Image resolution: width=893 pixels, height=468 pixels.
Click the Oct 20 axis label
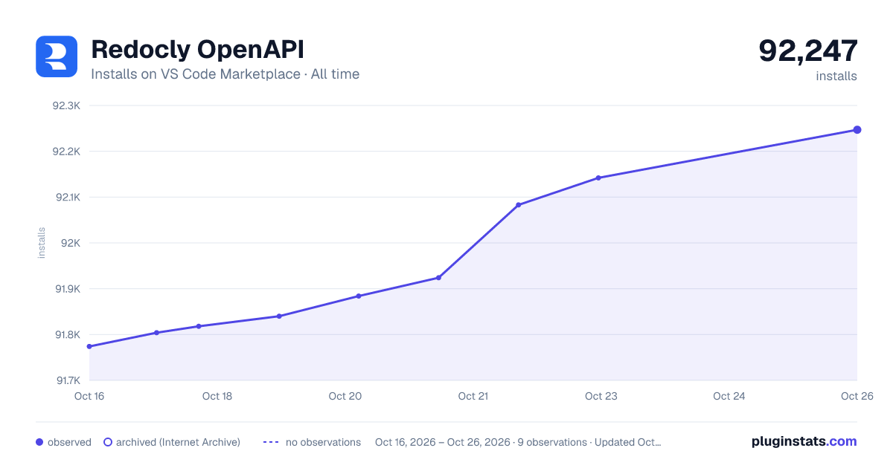tap(345, 396)
